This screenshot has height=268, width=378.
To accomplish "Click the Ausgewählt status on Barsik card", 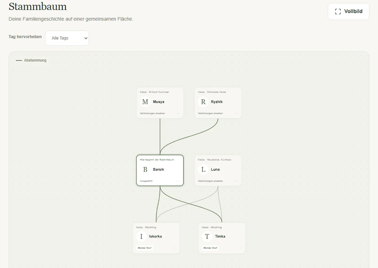I will tap(146, 181).
